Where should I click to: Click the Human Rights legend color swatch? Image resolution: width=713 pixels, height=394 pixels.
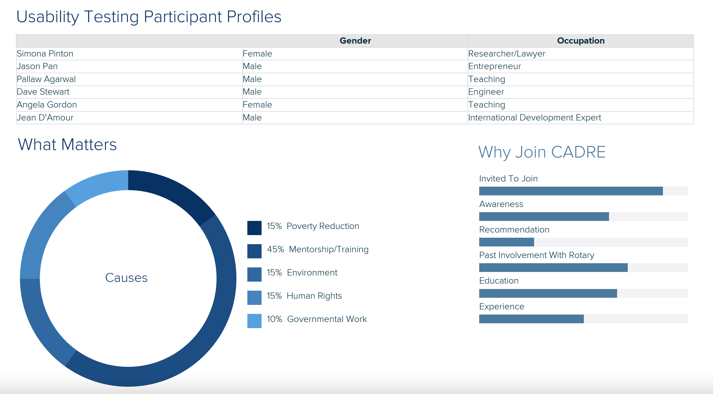(x=254, y=297)
